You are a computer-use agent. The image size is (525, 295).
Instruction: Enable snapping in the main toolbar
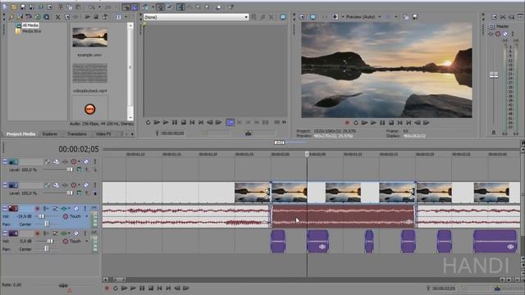[126, 7]
